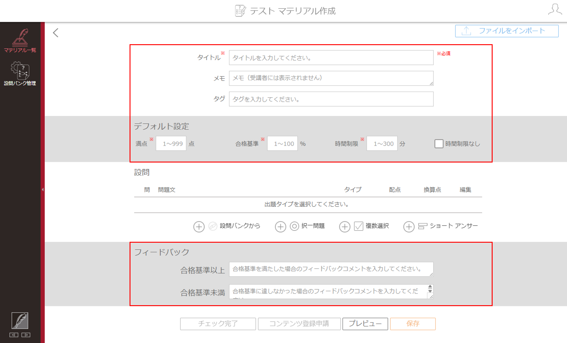Viewport: 567px width, 343px height.
Task: Click the up arrow in 合格基準未満 scrollbar
Action: tap(430, 287)
